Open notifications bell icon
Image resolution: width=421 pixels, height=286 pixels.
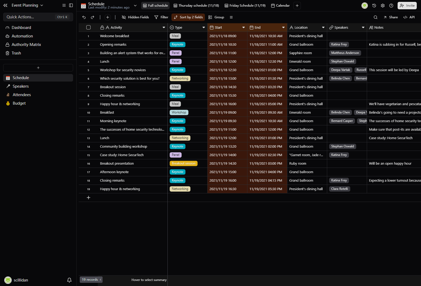tap(69, 280)
